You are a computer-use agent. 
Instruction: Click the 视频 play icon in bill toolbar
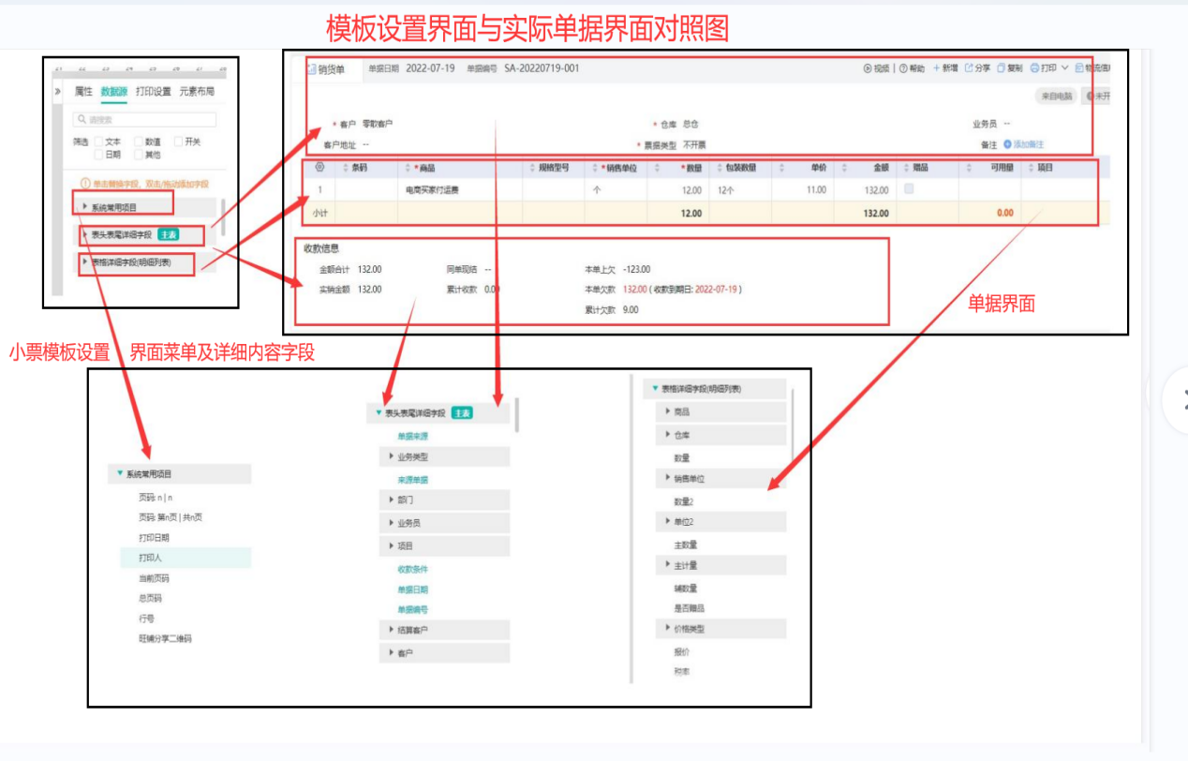(x=868, y=68)
